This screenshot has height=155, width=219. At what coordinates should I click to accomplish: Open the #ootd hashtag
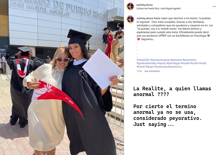[203, 63]
